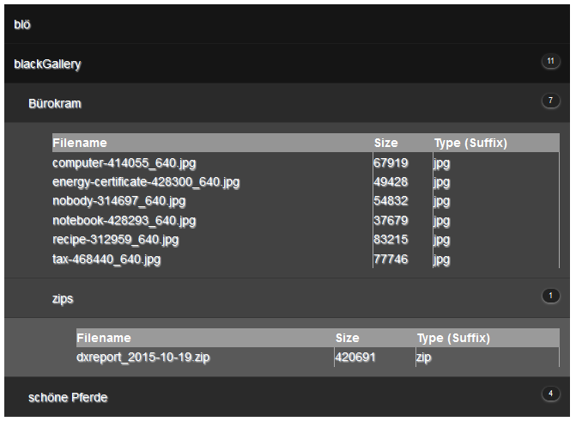Click the Bürokram count badge 7
The height and width of the screenshot is (422, 576).
pos(549,101)
